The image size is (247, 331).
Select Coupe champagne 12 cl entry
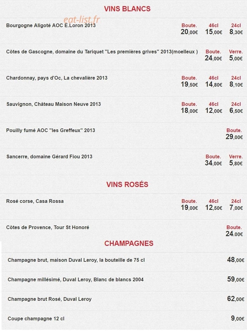click(x=36, y=318)
